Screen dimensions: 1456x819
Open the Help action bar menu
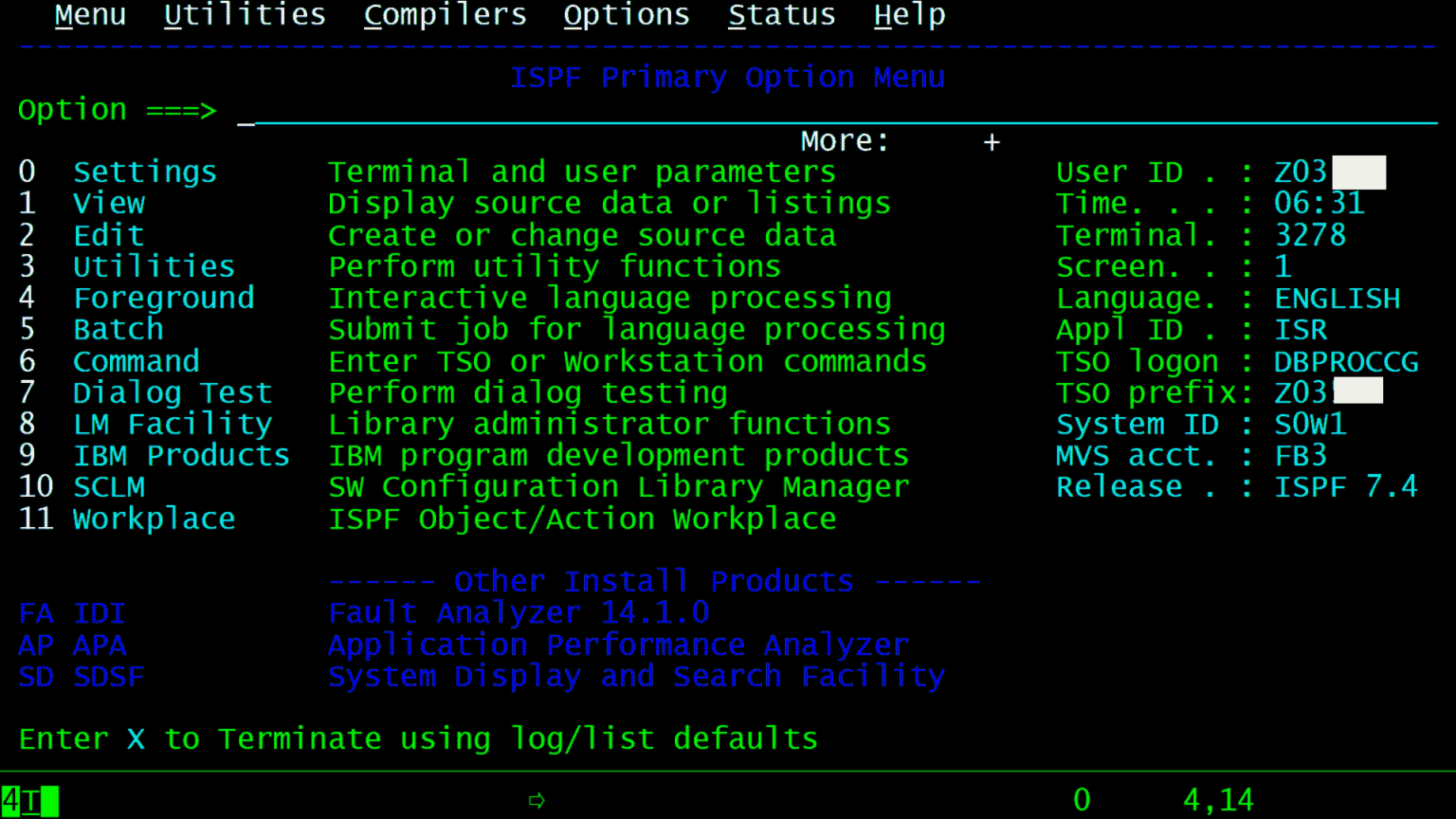click(909, 15)
